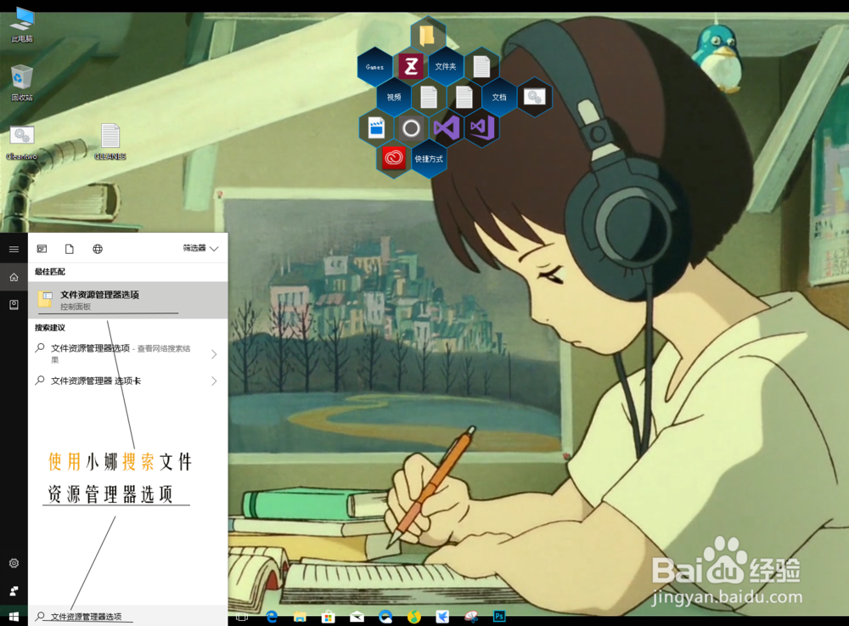Launch the gray circle app tile

[x=411, y=128]
